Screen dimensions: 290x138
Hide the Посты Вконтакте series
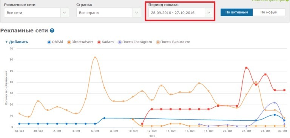[173, 42]
